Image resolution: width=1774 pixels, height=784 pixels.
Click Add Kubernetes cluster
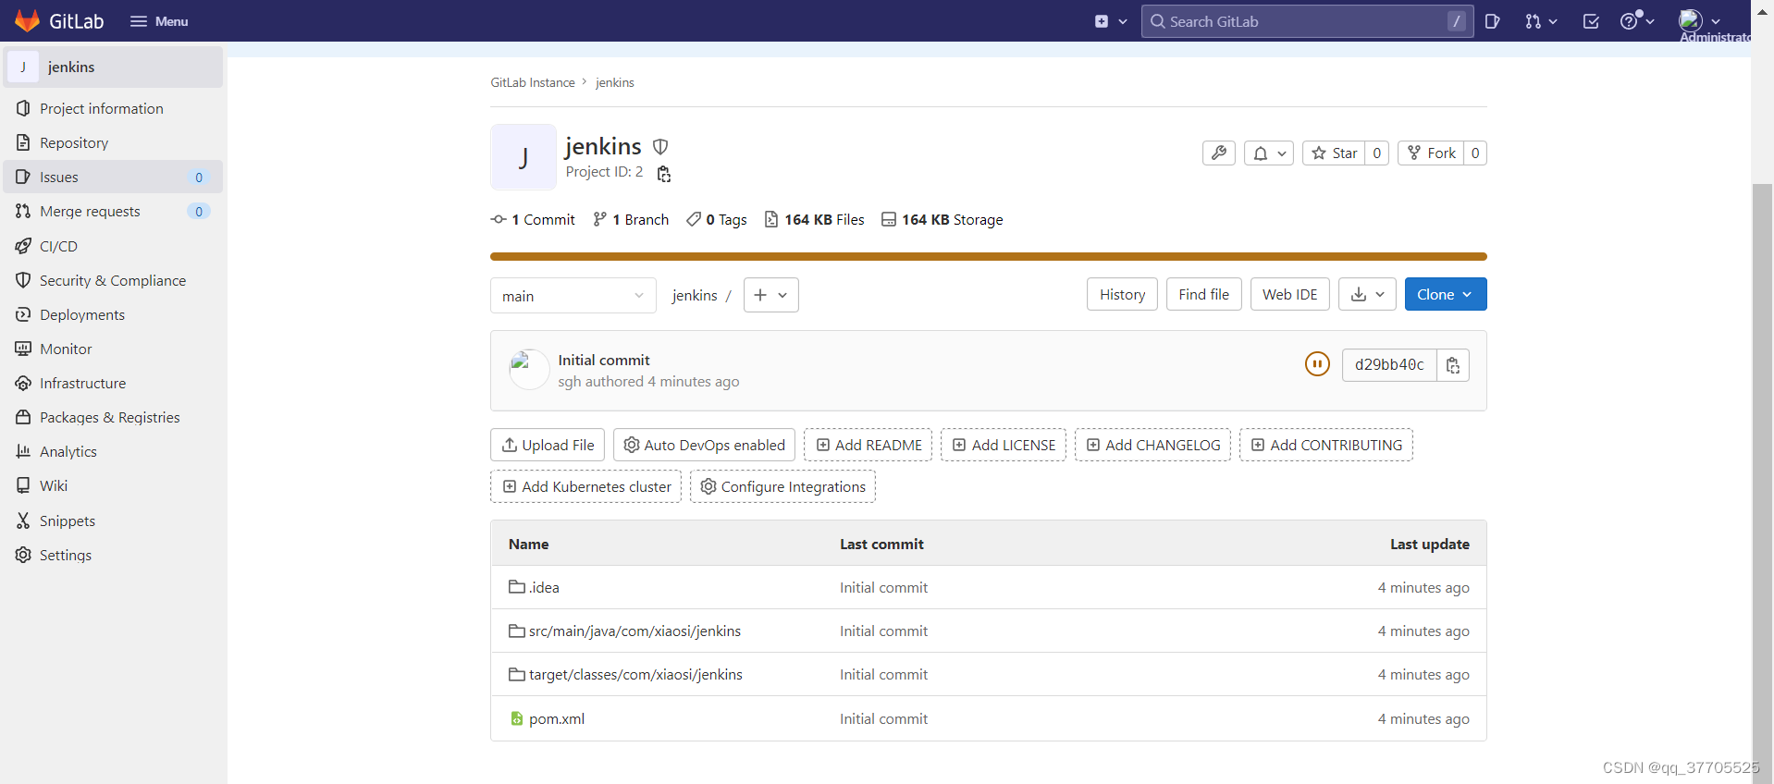585,486
